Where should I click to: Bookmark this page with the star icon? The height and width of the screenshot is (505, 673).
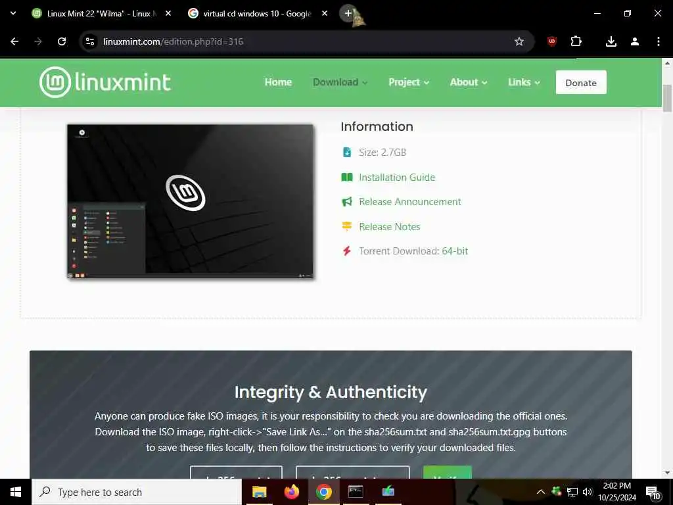[x=519, y=41]
